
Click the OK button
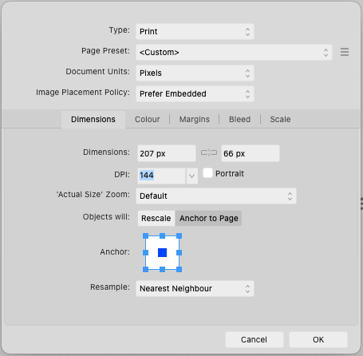[318, 339]
